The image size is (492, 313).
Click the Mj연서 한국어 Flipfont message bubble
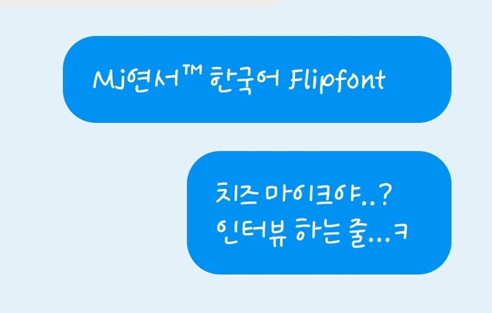257,79
